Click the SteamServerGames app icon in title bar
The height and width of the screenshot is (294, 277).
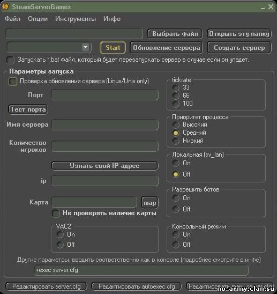[x=5, y=6]
